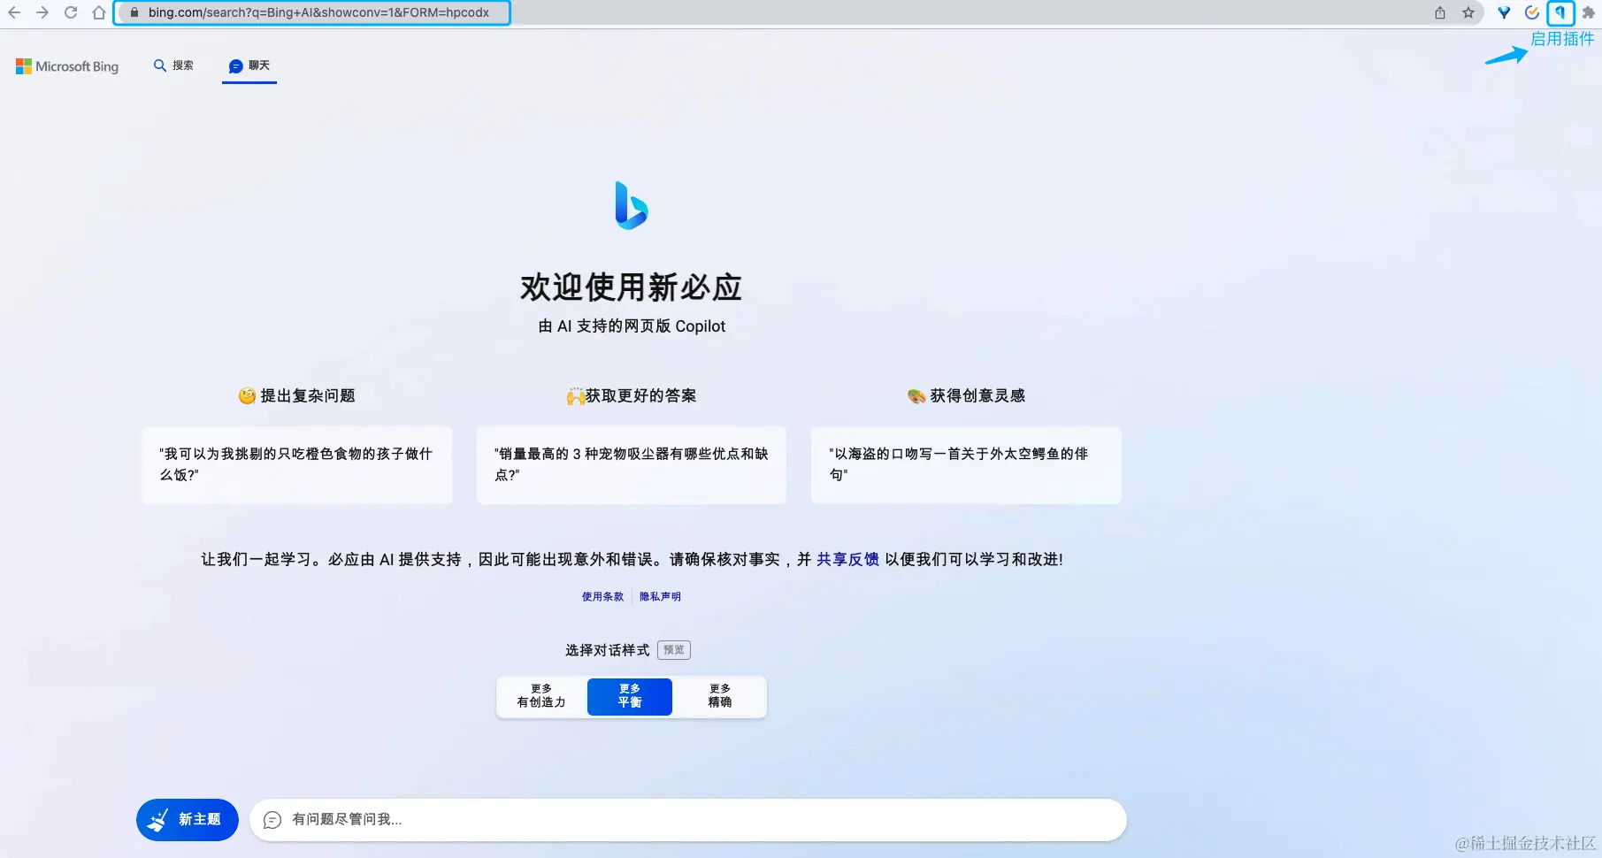Click the 预览 preview badge
Image resolution: width=1602 pixels, height=858 pixels.
click(674, 650)
